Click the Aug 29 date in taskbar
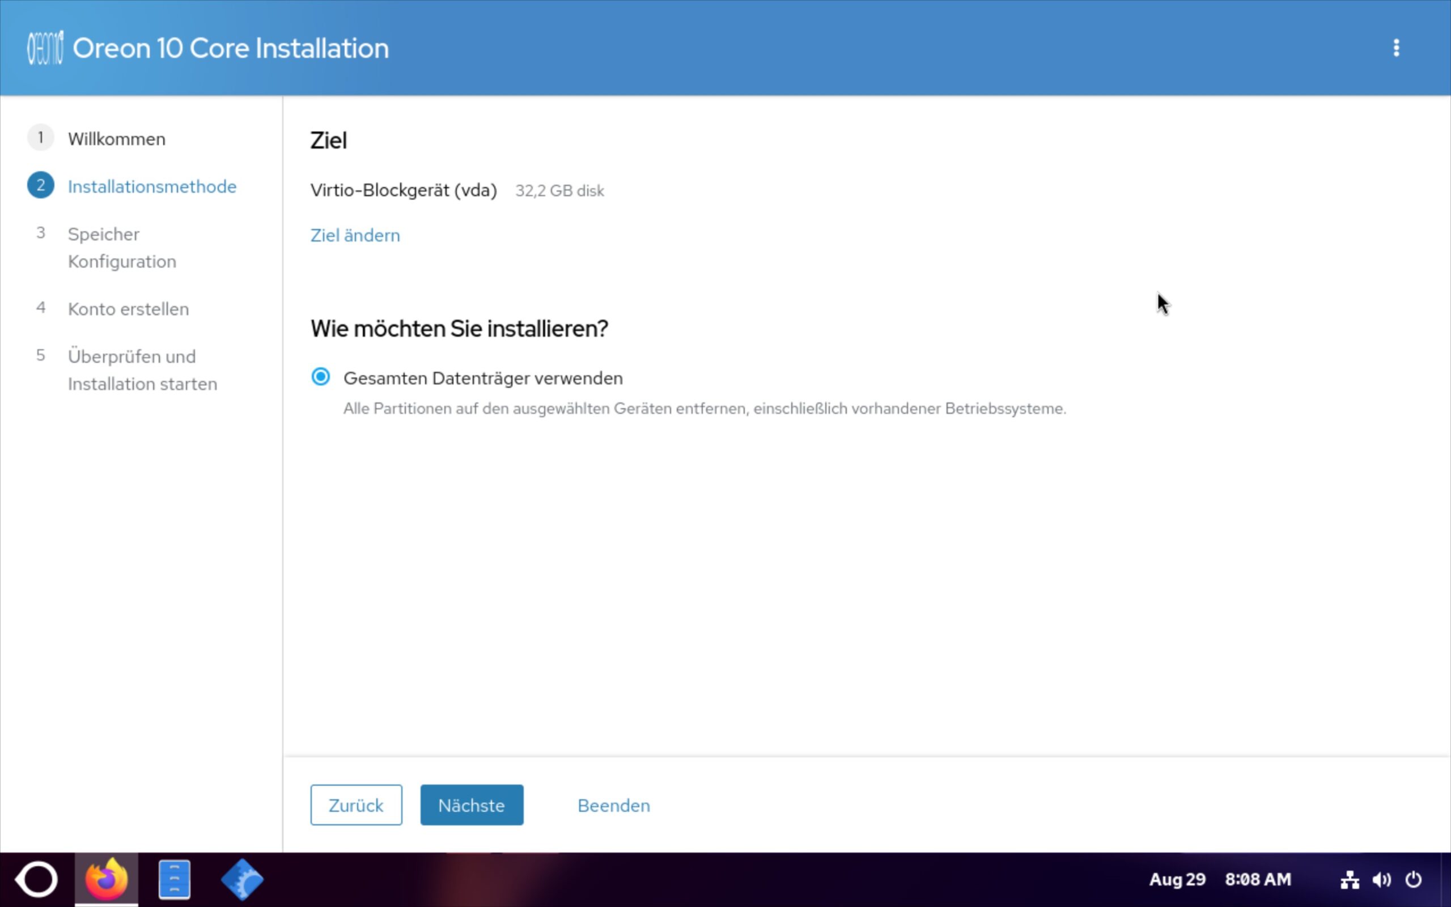1451x907 pixels. coord(1177,880)
